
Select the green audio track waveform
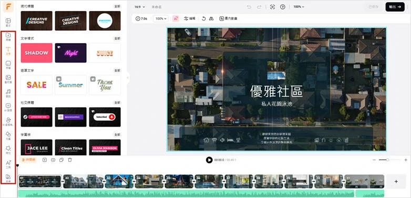186,194
